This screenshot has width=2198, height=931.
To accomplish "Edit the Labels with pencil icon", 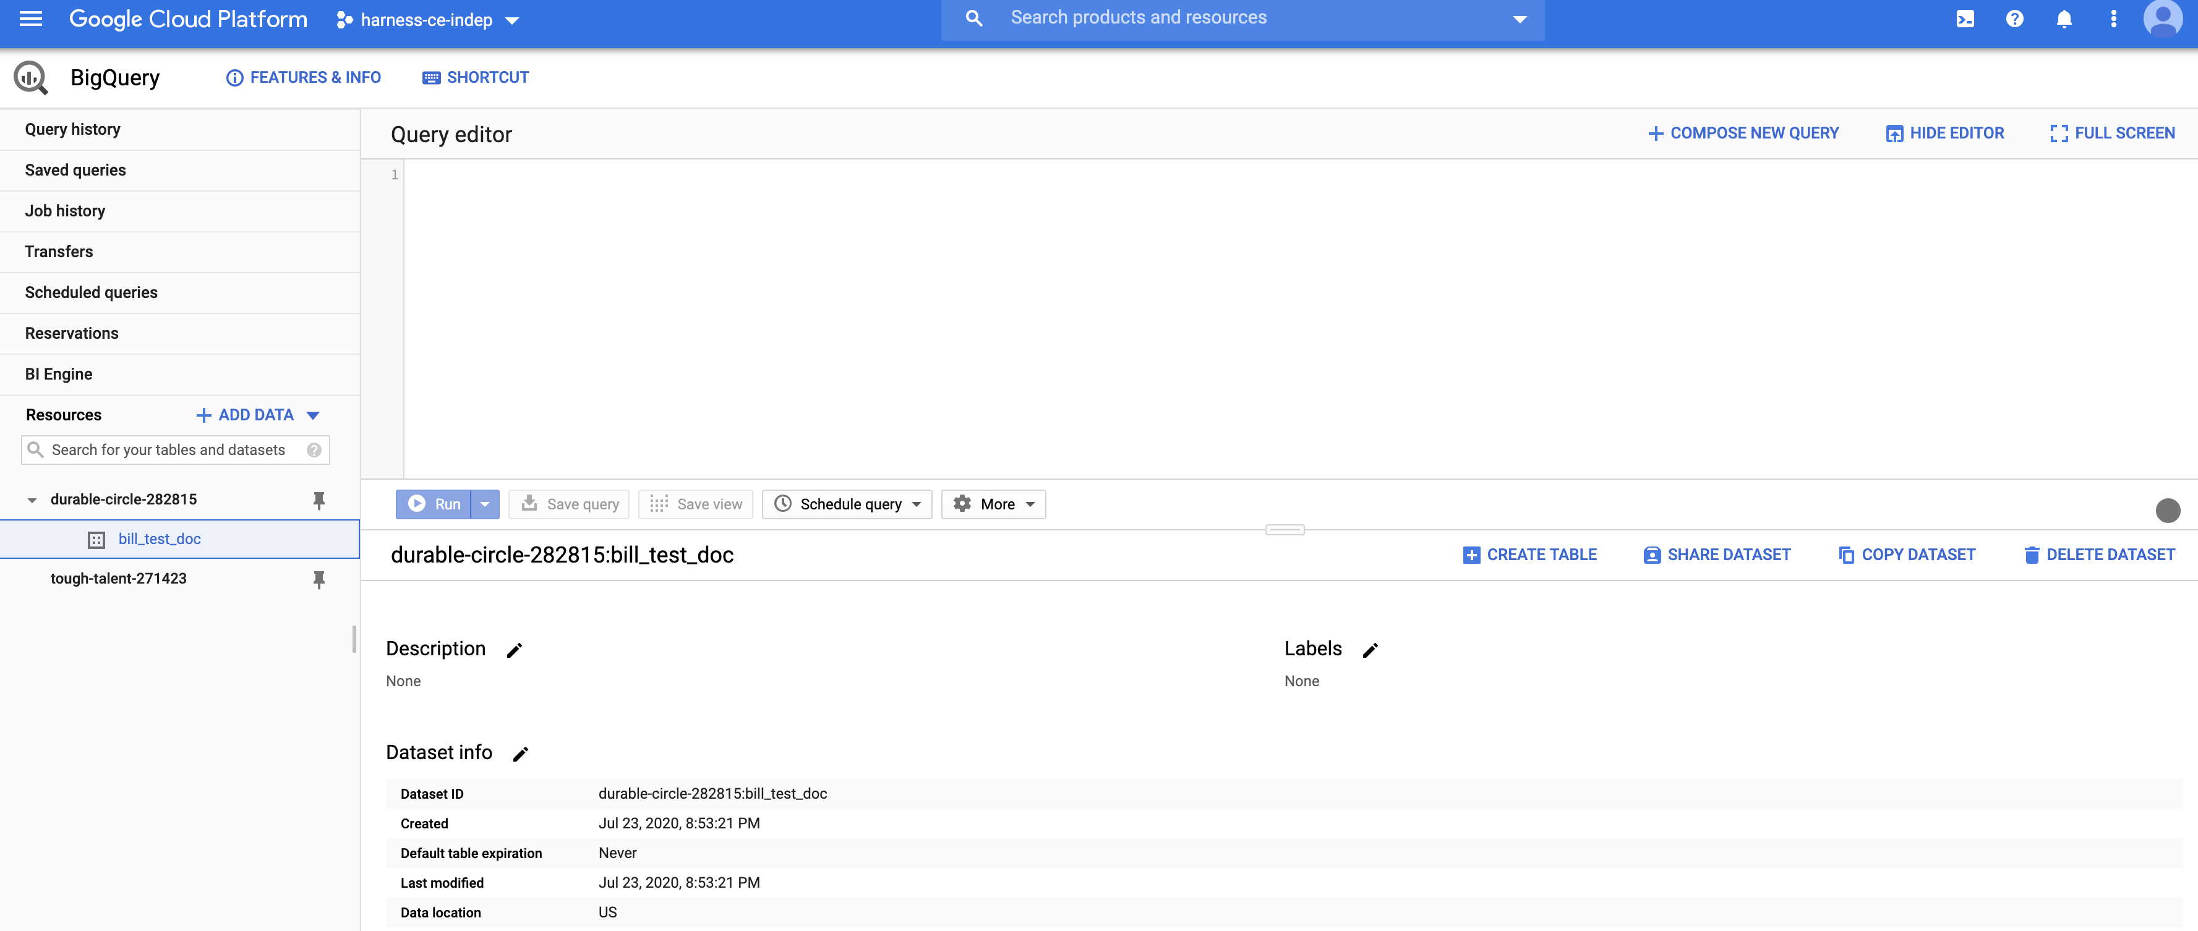I will coord(1371,650).
